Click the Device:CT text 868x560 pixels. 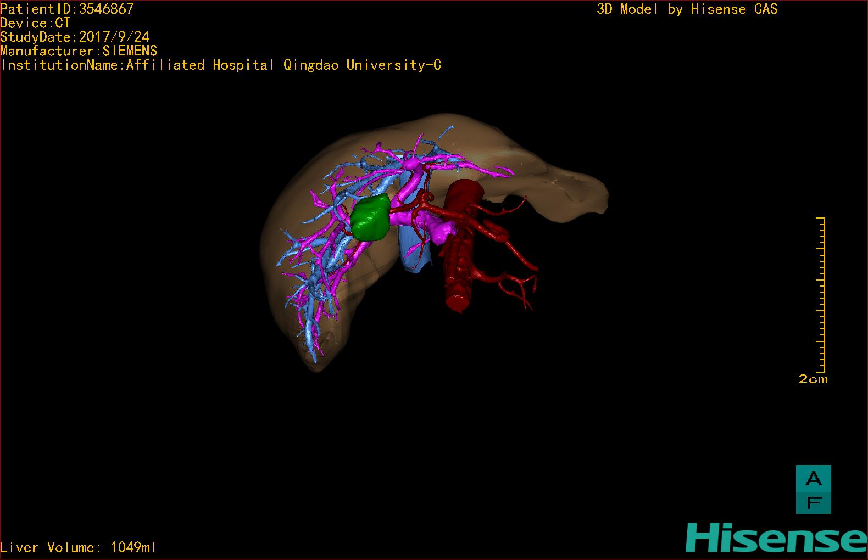pos(35,23)
